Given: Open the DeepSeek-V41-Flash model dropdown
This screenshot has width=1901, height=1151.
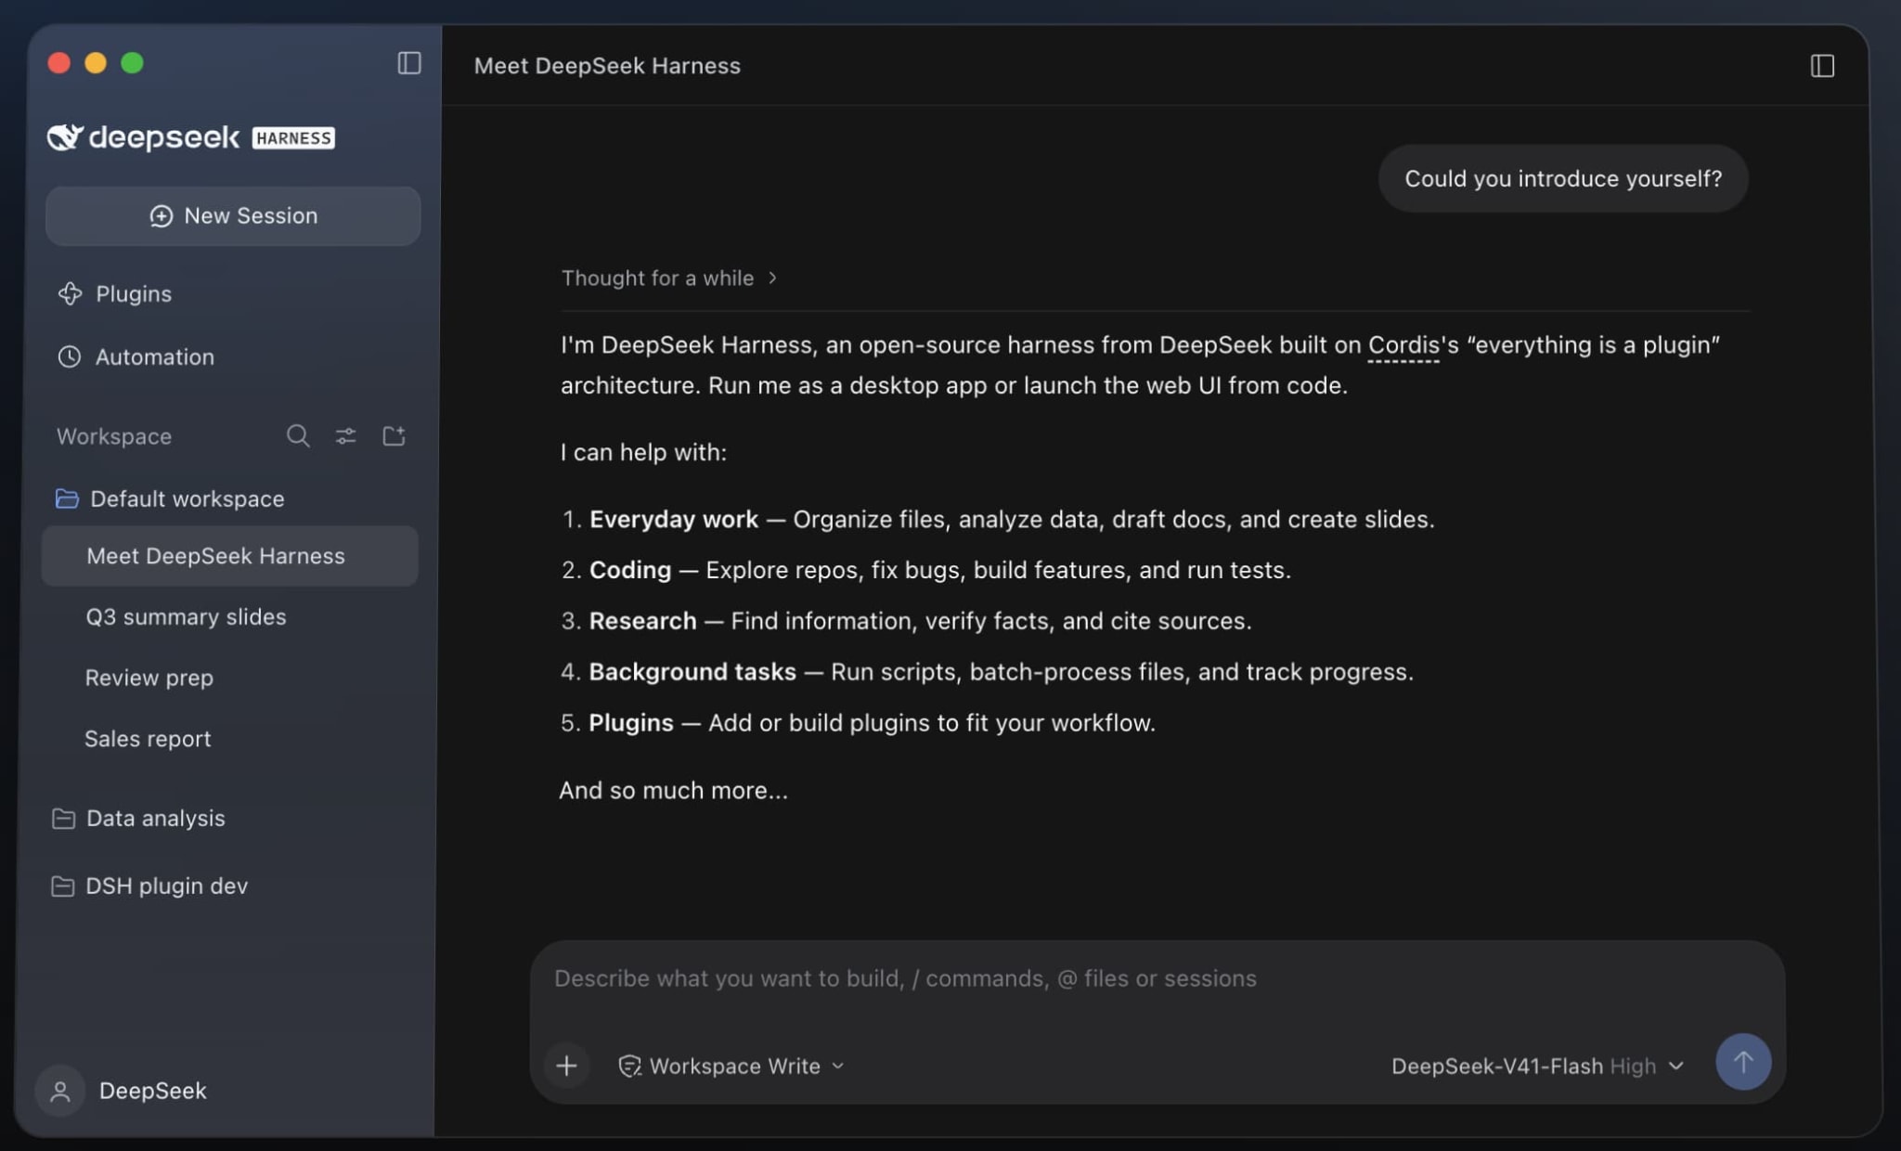Looking at the screenshot, I should point(1537,1066).
